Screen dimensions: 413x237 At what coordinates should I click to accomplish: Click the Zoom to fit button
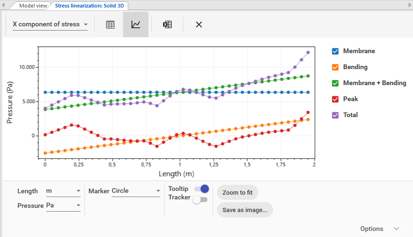click(238, 193)
